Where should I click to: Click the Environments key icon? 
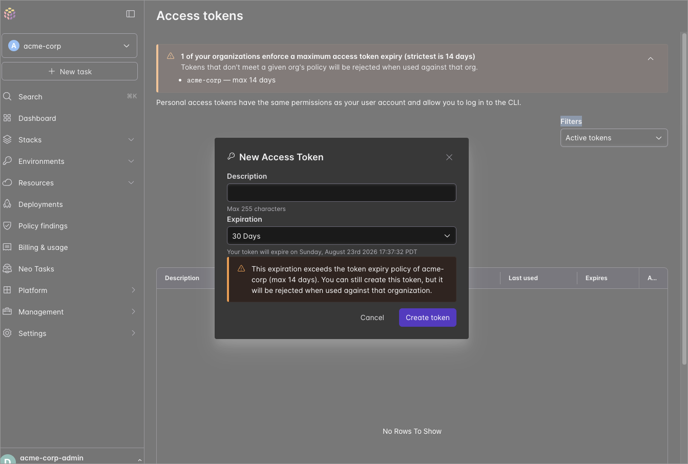tap(7, 161)
